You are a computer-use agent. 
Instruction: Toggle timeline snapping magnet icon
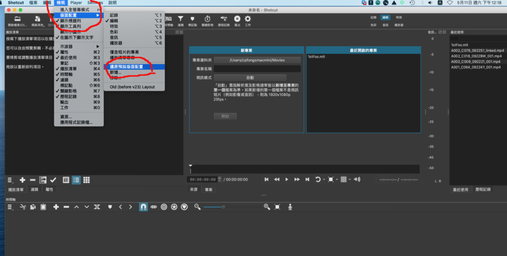143,207
